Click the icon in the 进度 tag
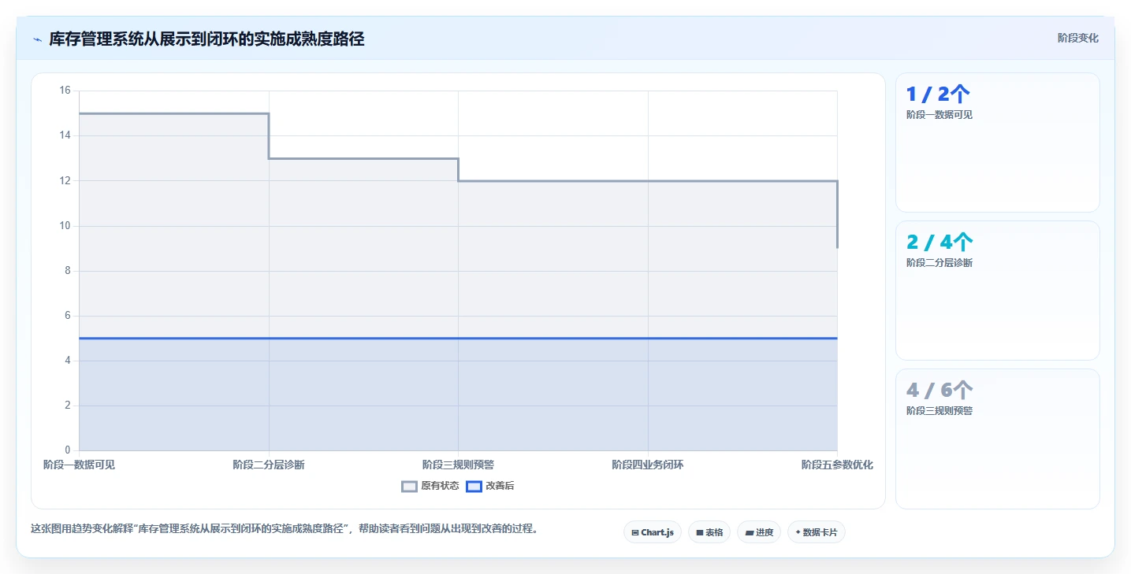Image resolution: width=1131 pixels, height=574 pixels. 749,533
